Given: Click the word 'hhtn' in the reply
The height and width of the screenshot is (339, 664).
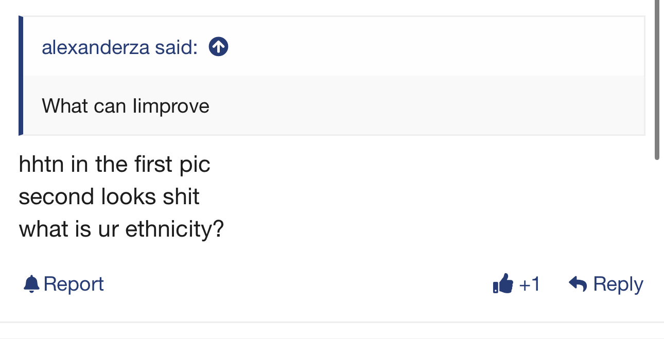Looking at the screenshot, I should (41, 165).
